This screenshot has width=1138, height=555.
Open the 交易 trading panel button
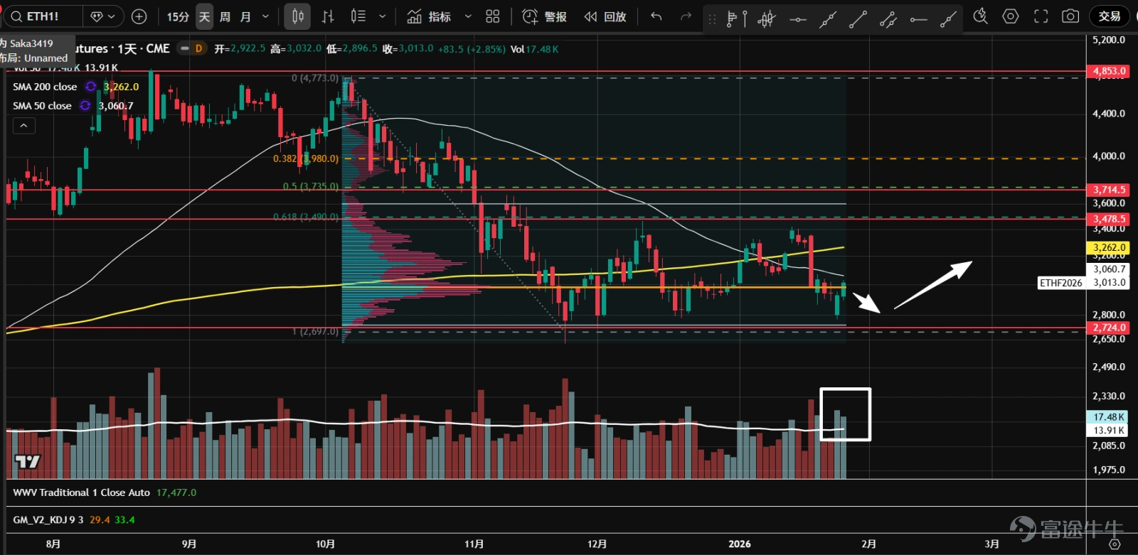pos(1110,16)
